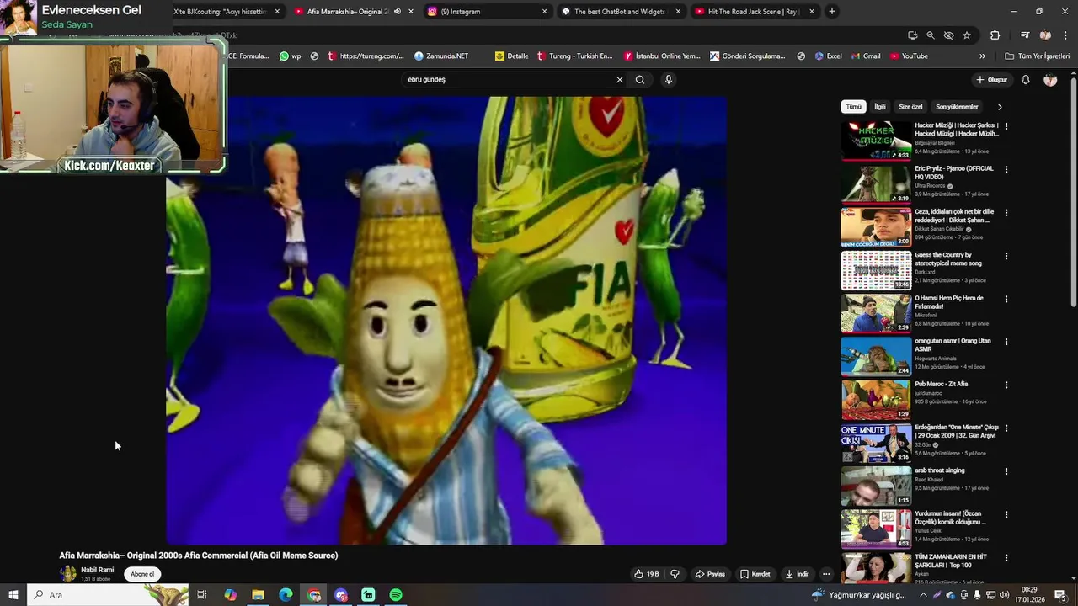Viewport: 1078px width, 606px height.
Task: Open options for Hacker Müziği video
Action: click(1006, 126)
